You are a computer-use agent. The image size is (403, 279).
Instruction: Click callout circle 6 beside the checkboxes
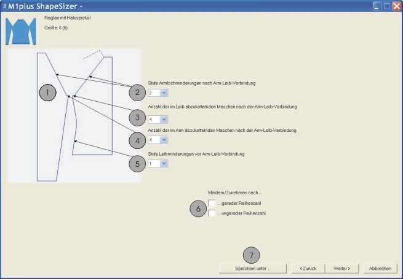(198, 208)
